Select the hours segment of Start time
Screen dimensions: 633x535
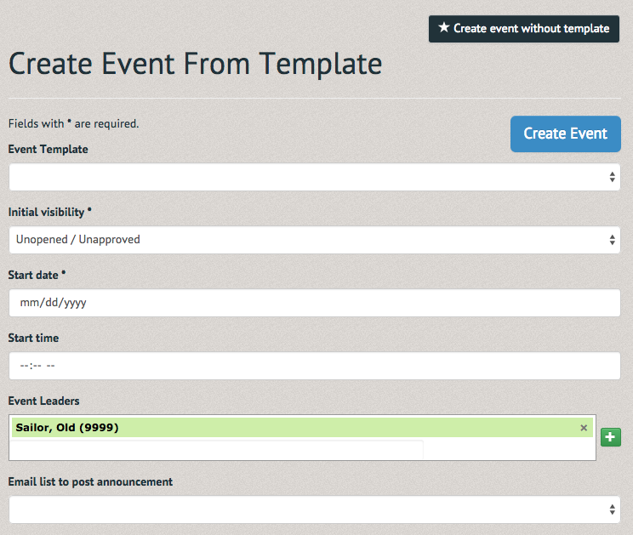click(x=24, y=366)
